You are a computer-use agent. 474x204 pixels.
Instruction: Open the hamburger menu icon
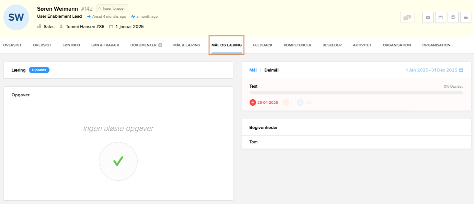[x=466, y=17]
